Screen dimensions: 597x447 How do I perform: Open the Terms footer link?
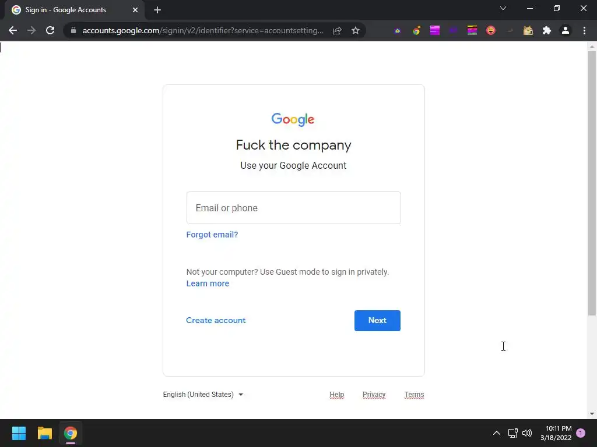414,395
